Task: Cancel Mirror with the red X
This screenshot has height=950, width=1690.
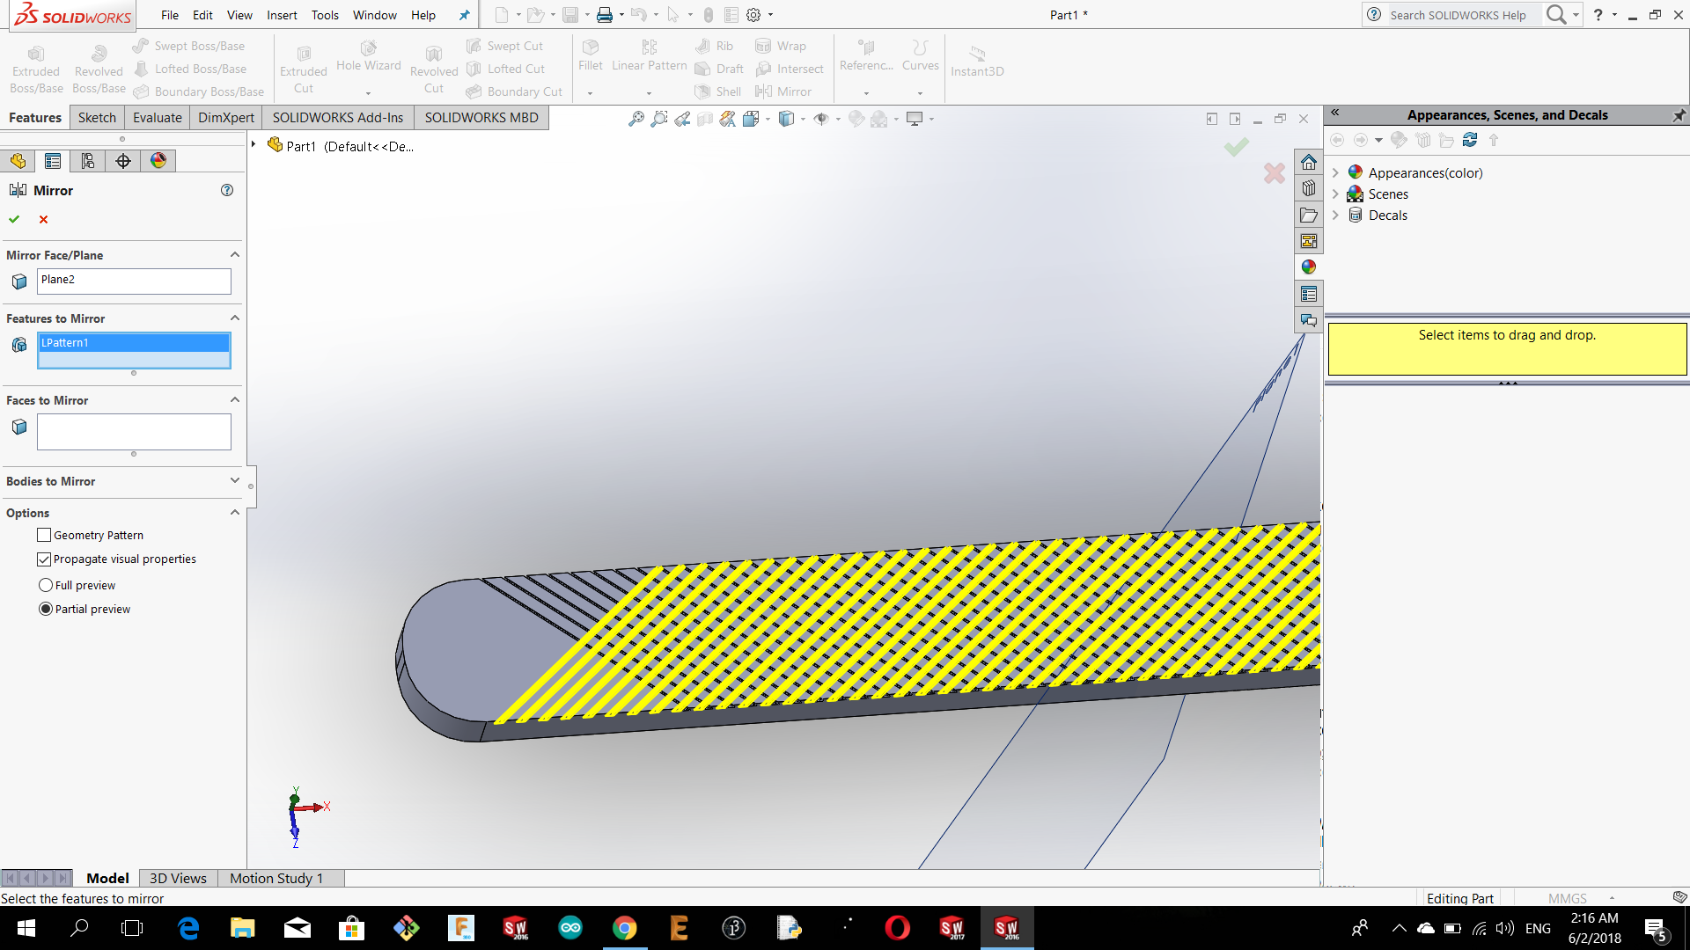Action: pyautogui.click(x=43, y=219)
